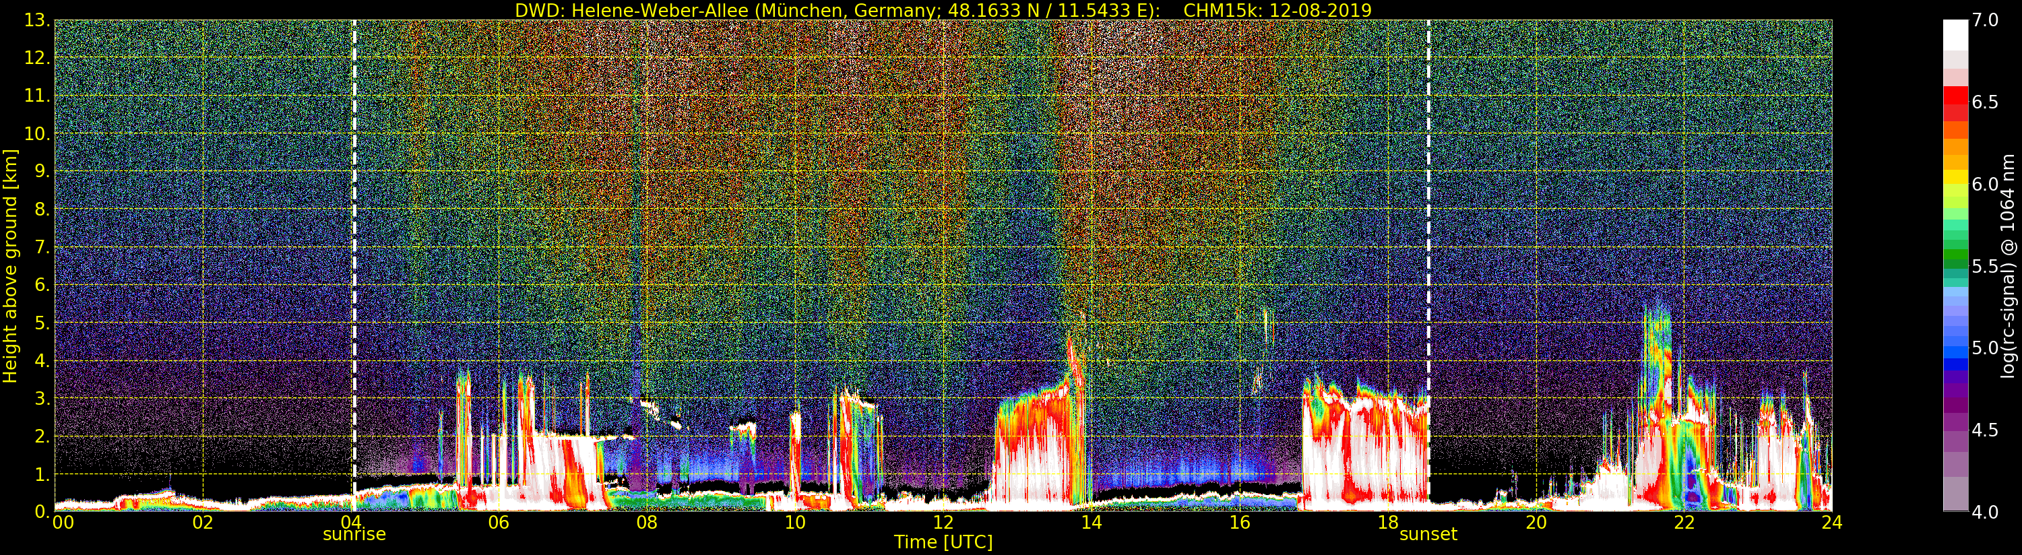Viewport: 2022px width, 555px height.
Task: Click the "00" tick on the time axis
Action: [x=63, y=523]
